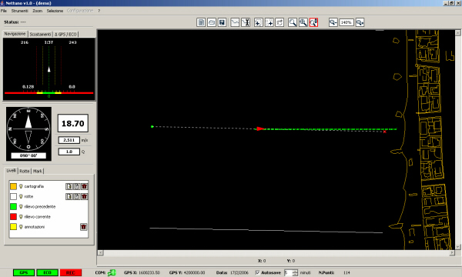Click the zoom out minus icon

coord(333,22)
